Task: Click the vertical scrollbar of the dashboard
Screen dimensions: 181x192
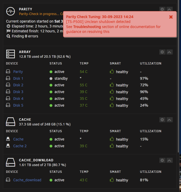Action: coord(178,76)
